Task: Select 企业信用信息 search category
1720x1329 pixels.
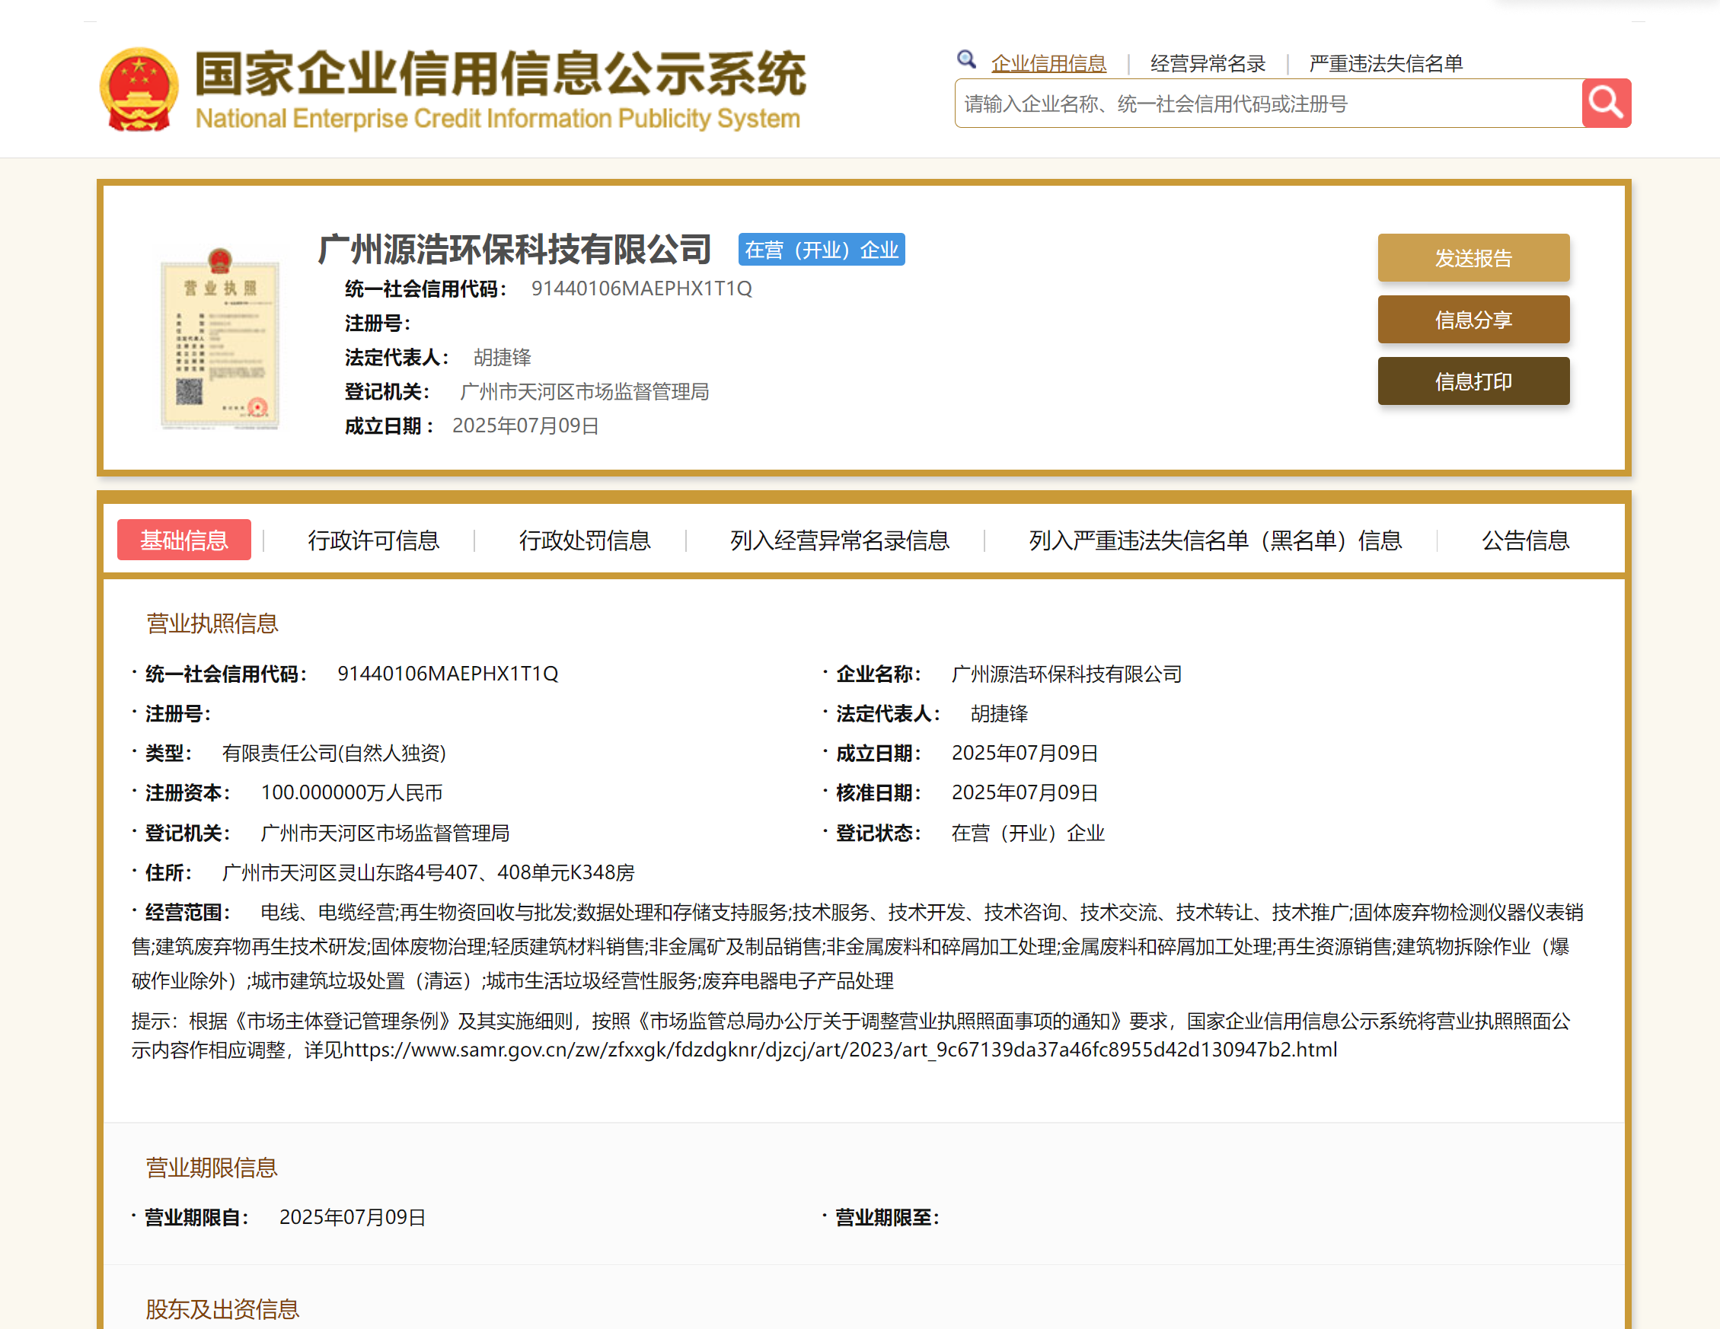Action: pos(1048,63)
